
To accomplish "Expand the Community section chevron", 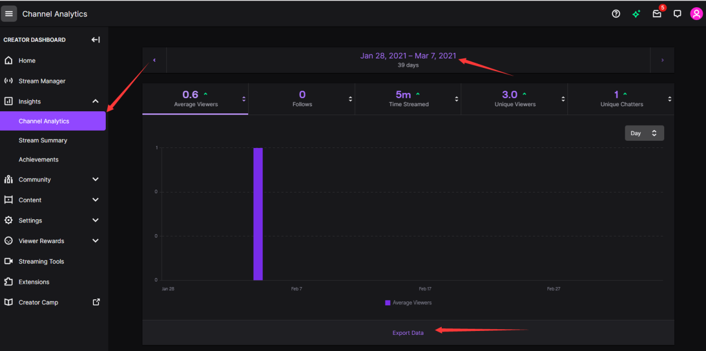I will coord(96,179).
